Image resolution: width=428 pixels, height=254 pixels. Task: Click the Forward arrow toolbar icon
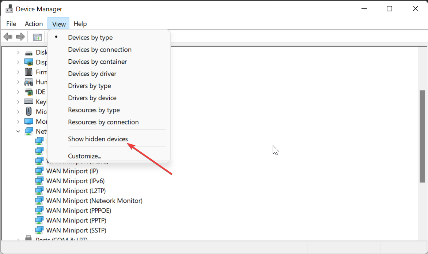tap(20, 37)
